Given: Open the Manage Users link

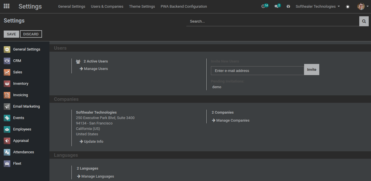Looking at the screenshot, I should pos(94,69).
